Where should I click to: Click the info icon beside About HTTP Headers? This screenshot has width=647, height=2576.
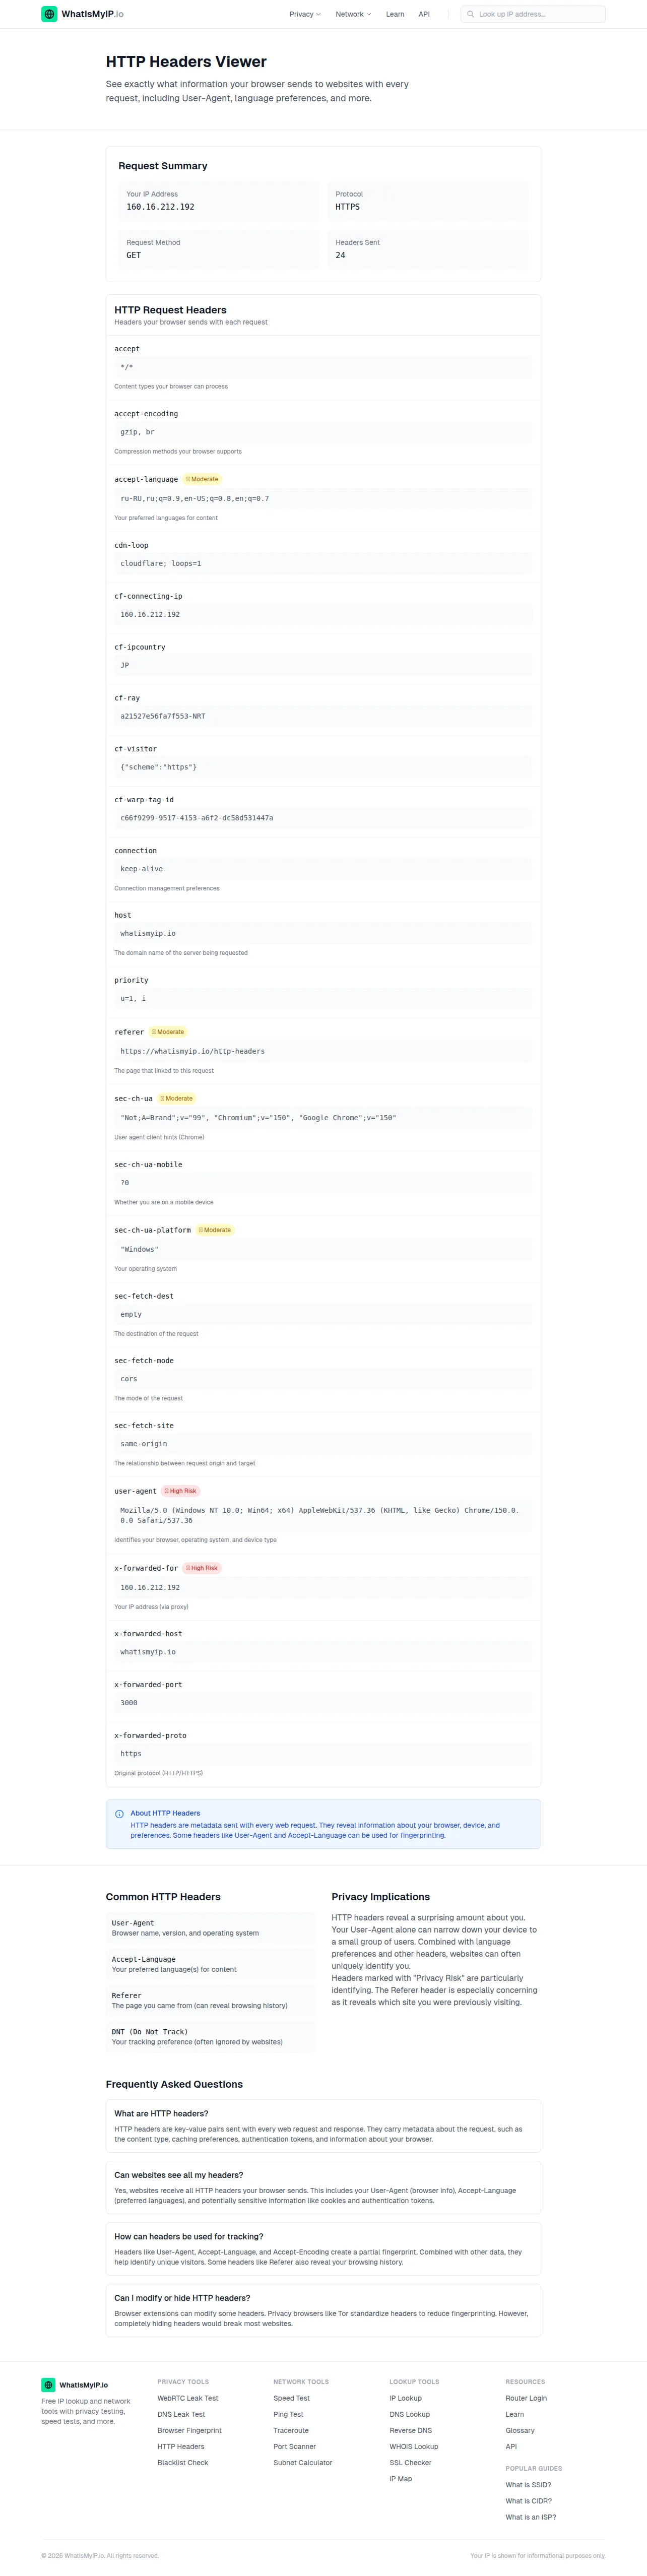(x=120, y=1814)
